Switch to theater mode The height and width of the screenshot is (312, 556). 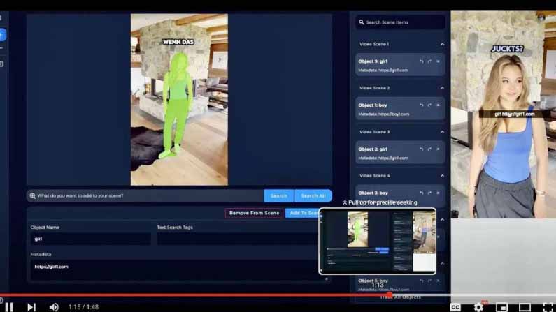tap(525, 306)
